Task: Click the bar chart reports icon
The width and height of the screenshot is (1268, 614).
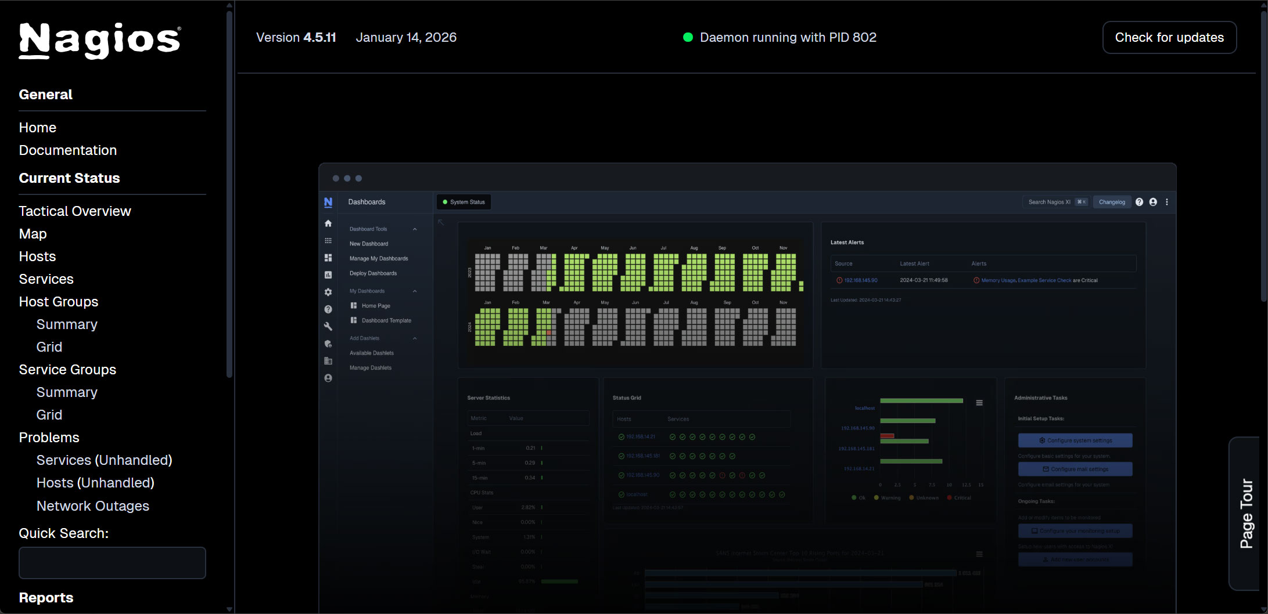Action: pyautogui.click(x=328, y=275)
